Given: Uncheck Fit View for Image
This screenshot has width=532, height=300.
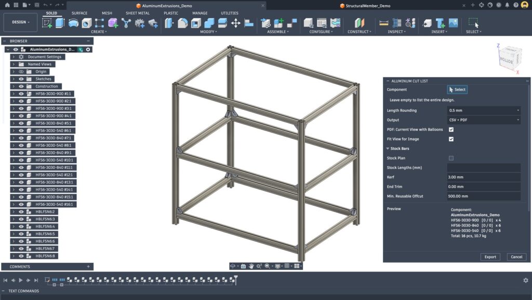Looking at the screenshot, I should pyautogui.click(x=451, y=139).
